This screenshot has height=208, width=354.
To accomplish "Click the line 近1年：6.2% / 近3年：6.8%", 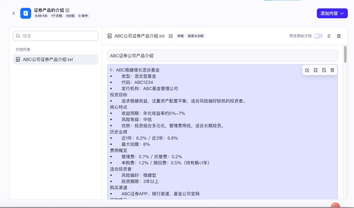I will click(149, 138).
